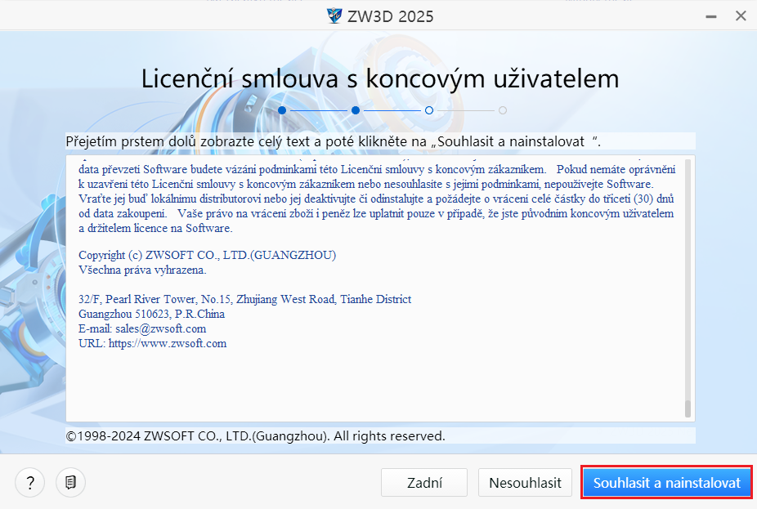Click Nesouhlasit to decline the license
Viewport: 757px width, 509px height.
525,482
